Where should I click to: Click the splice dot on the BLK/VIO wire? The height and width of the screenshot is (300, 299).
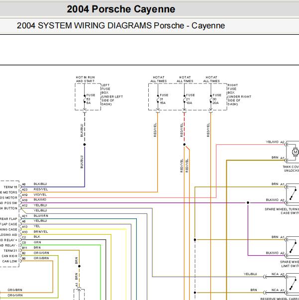pos(248,202)
